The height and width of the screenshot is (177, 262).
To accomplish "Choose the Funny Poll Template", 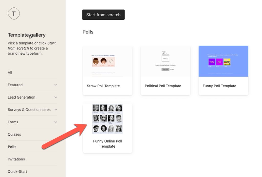I will pyautogui.click(x=223, y=70).
